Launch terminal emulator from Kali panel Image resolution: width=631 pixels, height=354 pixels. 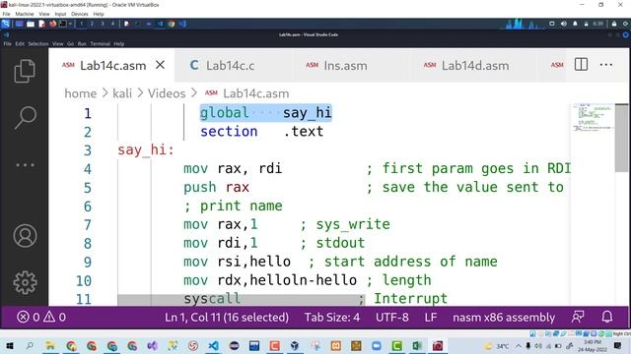pos(63,24)
